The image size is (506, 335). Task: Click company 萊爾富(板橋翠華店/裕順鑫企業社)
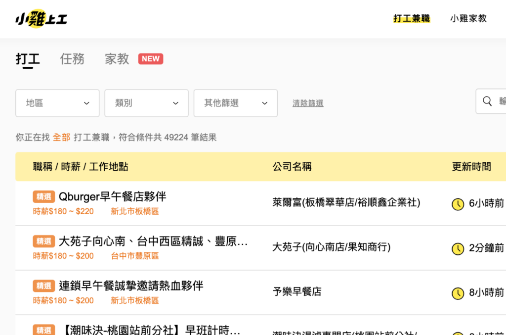(x=346, y=202)
